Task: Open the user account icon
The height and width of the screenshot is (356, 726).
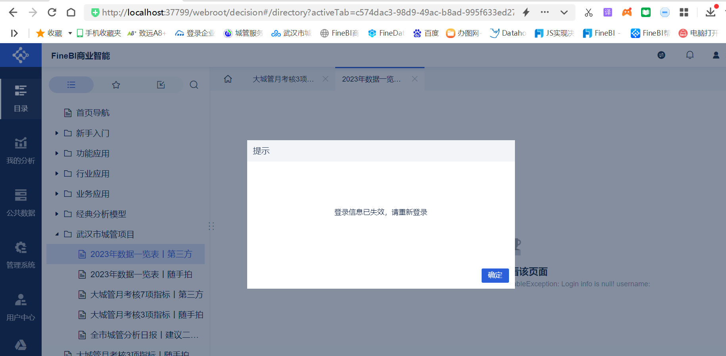Action: [716, 55]
